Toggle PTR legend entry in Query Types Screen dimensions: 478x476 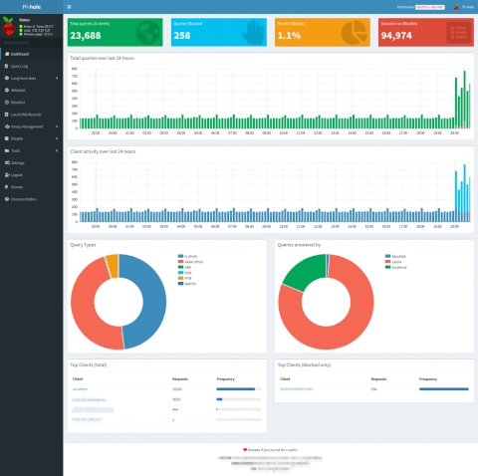(x=184, y=278)
